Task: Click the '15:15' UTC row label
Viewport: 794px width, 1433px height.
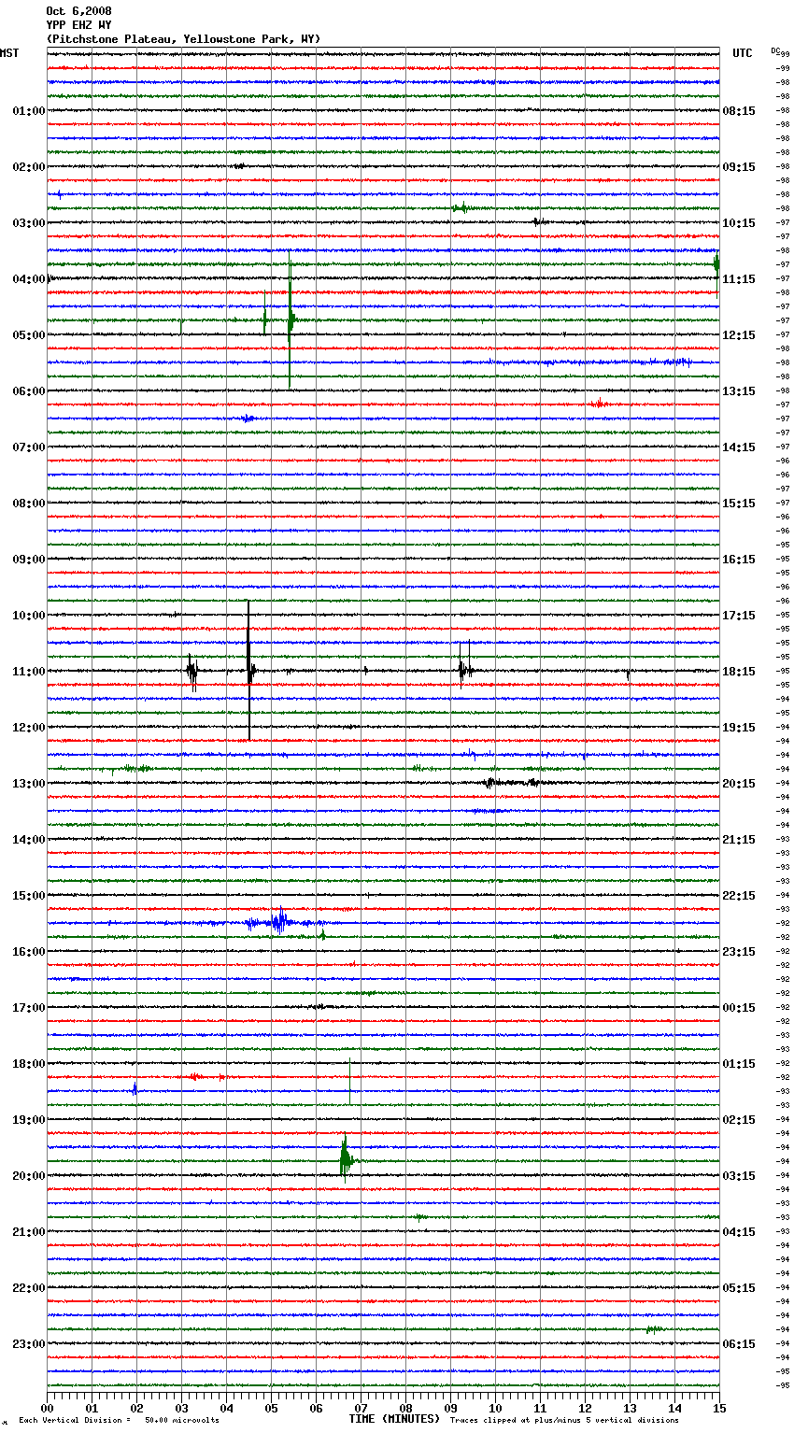Action: point(739,504)
